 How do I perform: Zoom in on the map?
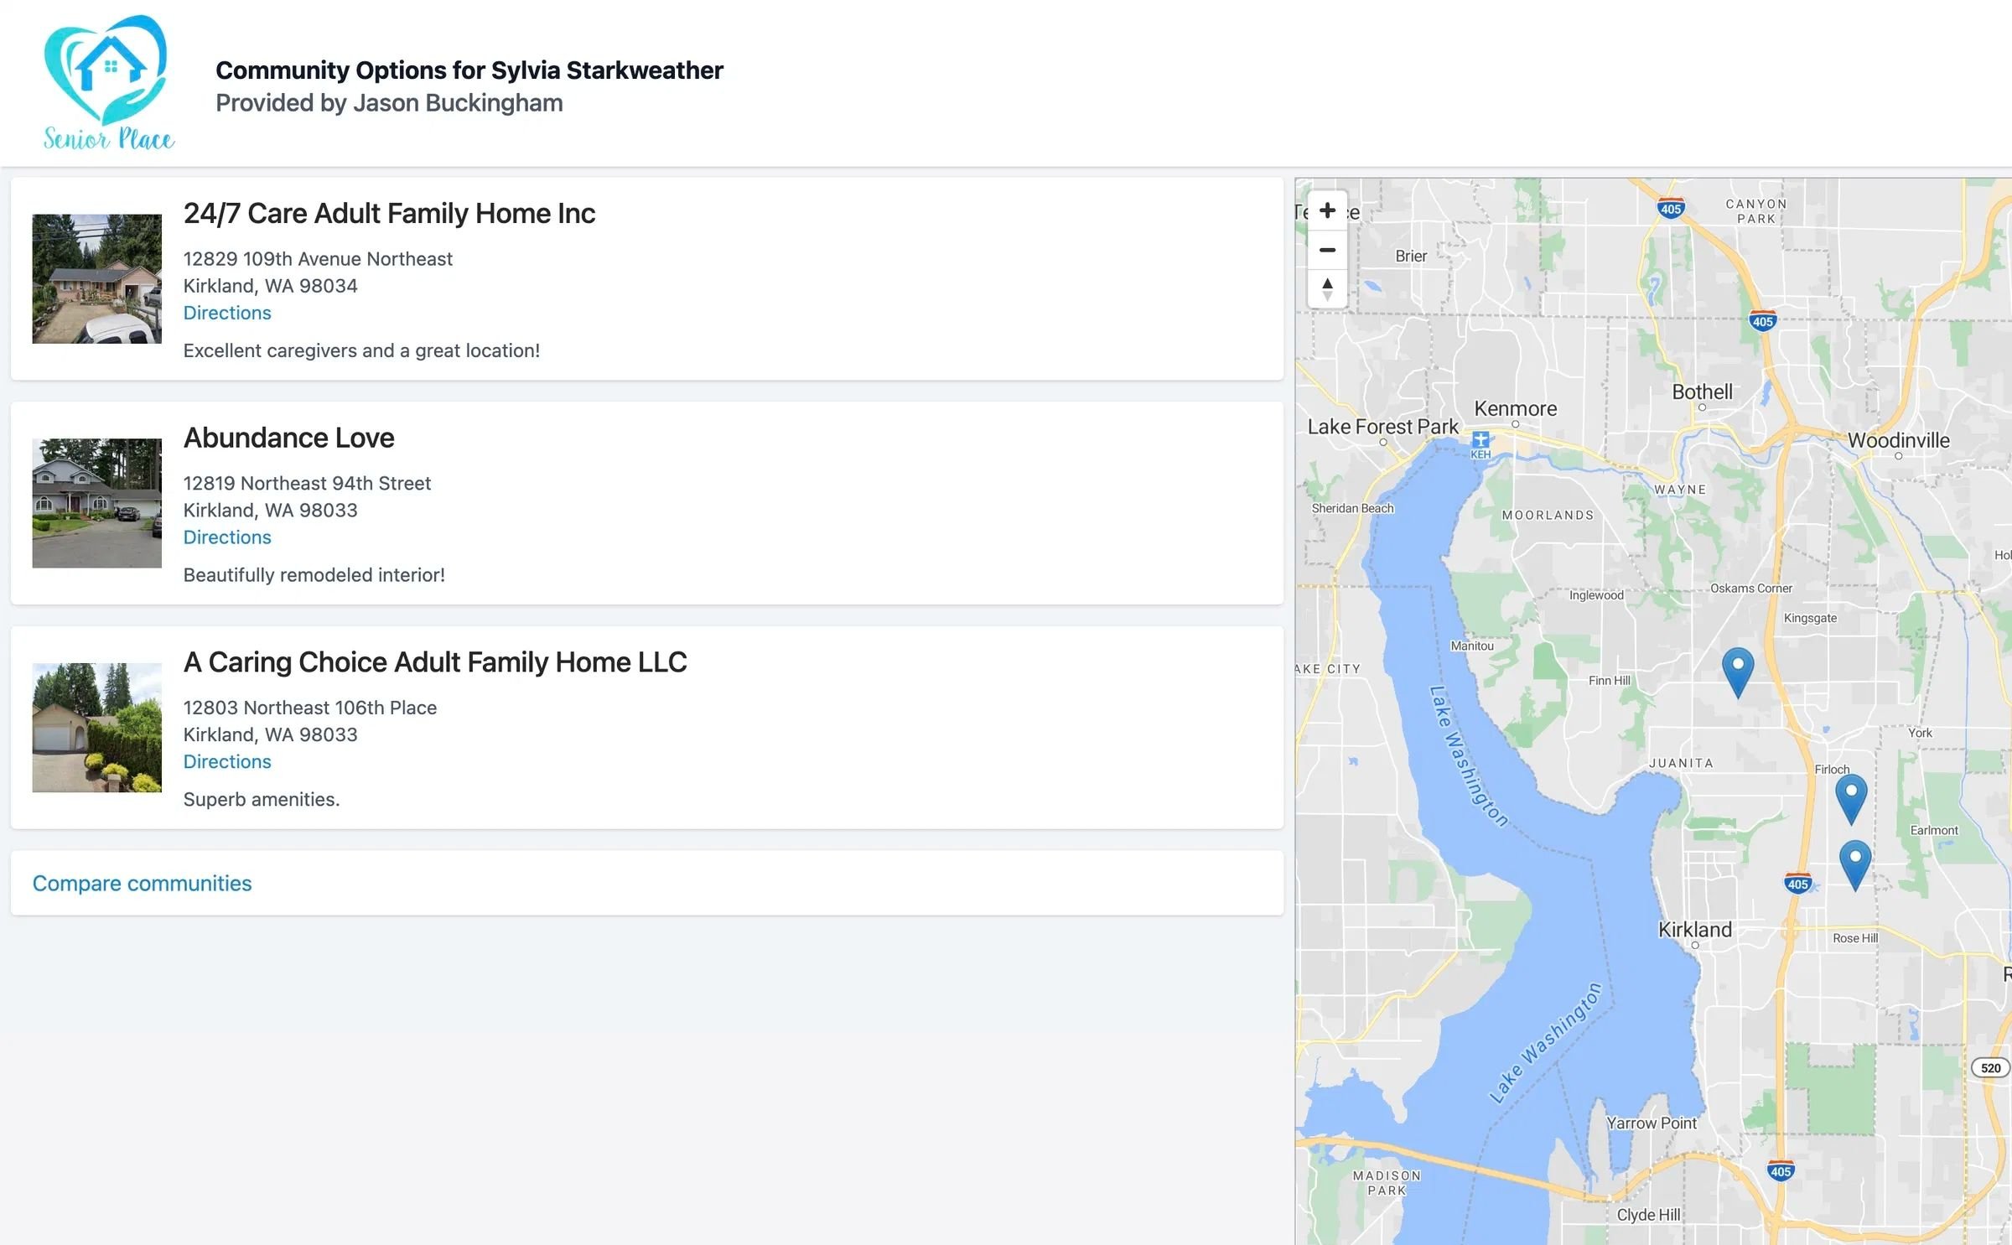[1327, 210]
